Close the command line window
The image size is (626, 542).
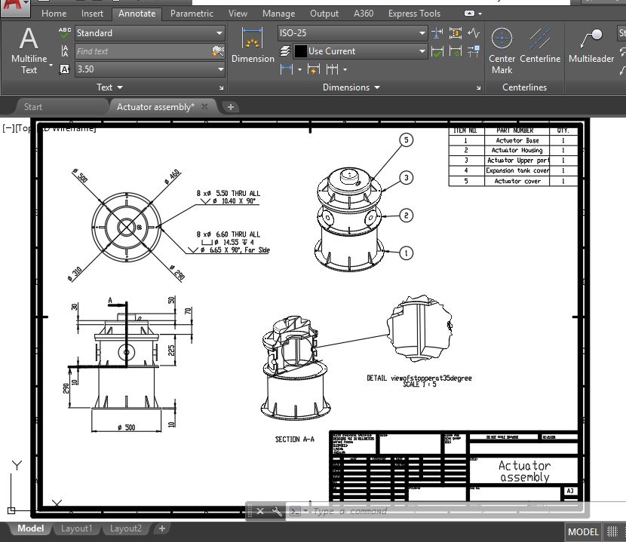(260, 511)
